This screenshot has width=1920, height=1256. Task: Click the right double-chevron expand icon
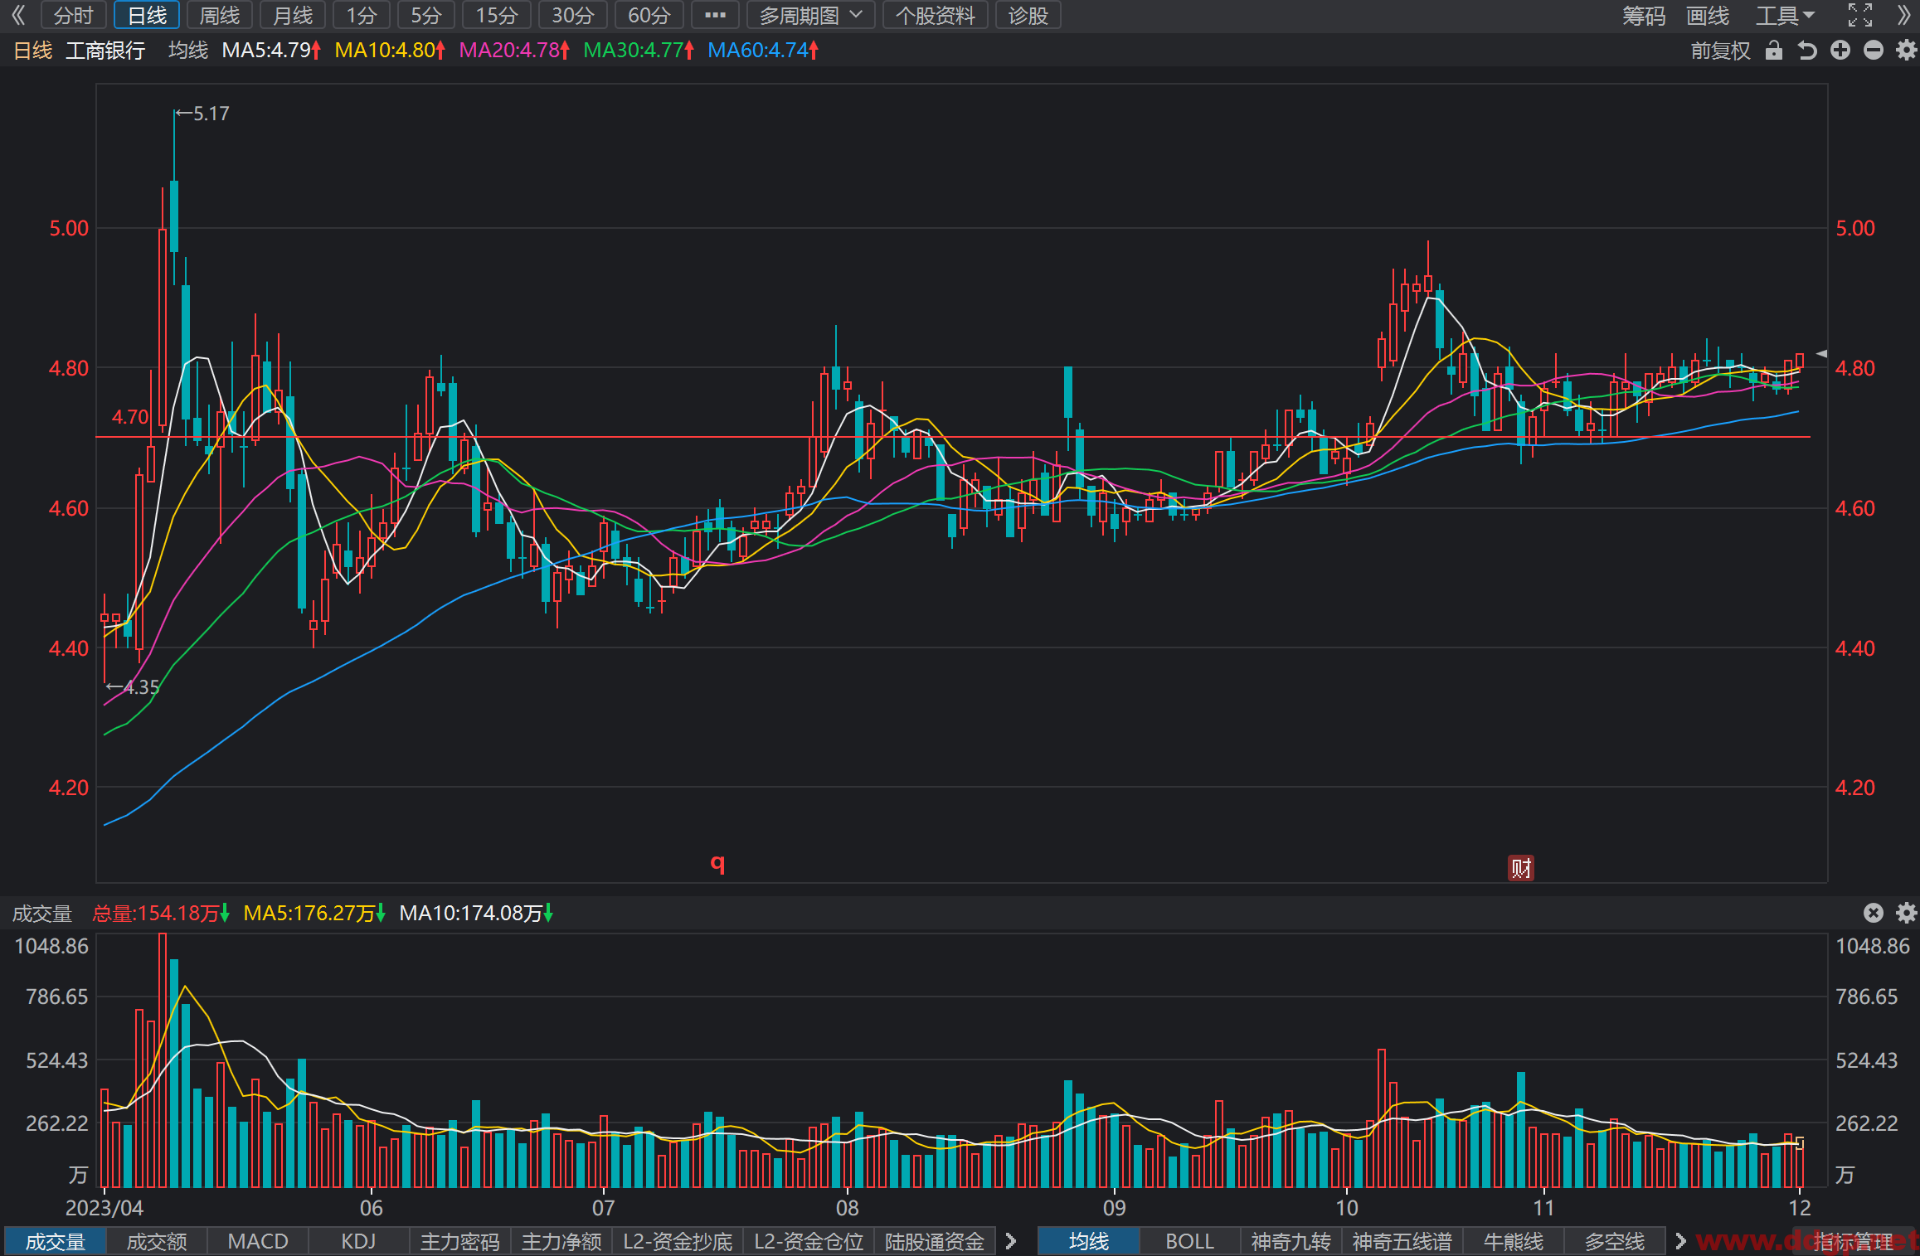point(1904,15)
